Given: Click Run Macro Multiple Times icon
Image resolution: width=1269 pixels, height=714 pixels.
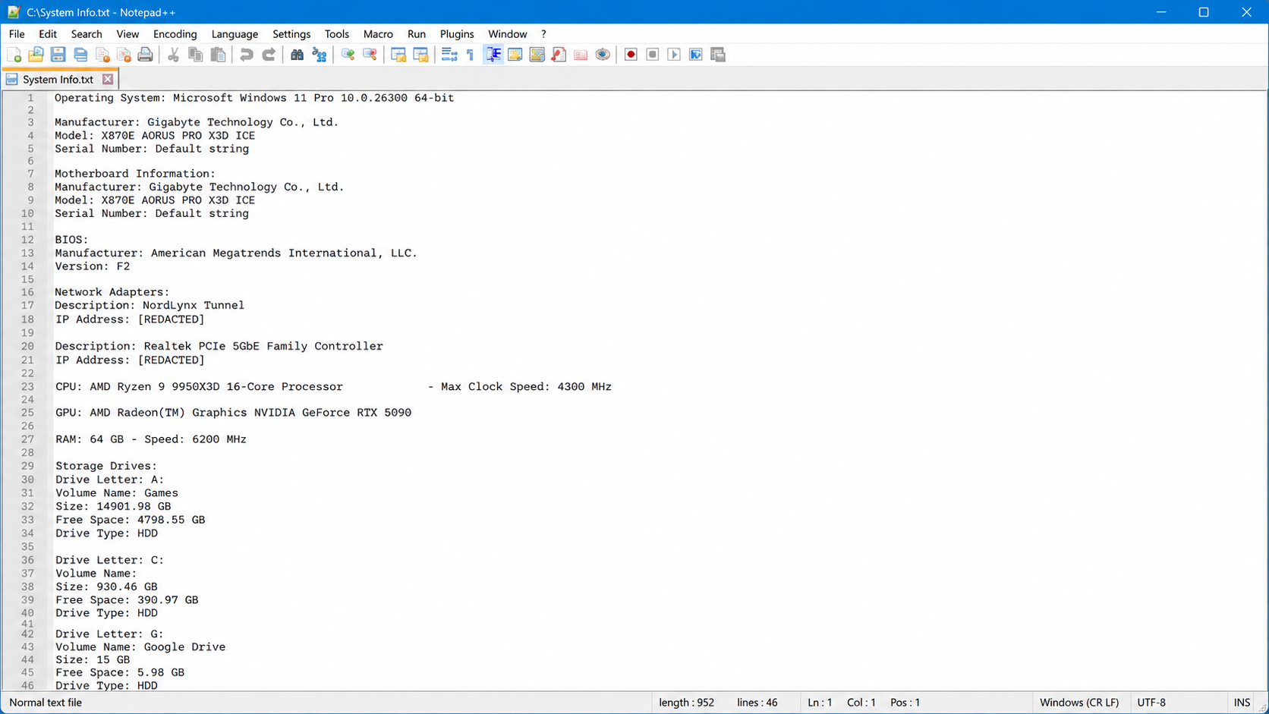Looking at the screenshot, I should (x=696, y=55).
